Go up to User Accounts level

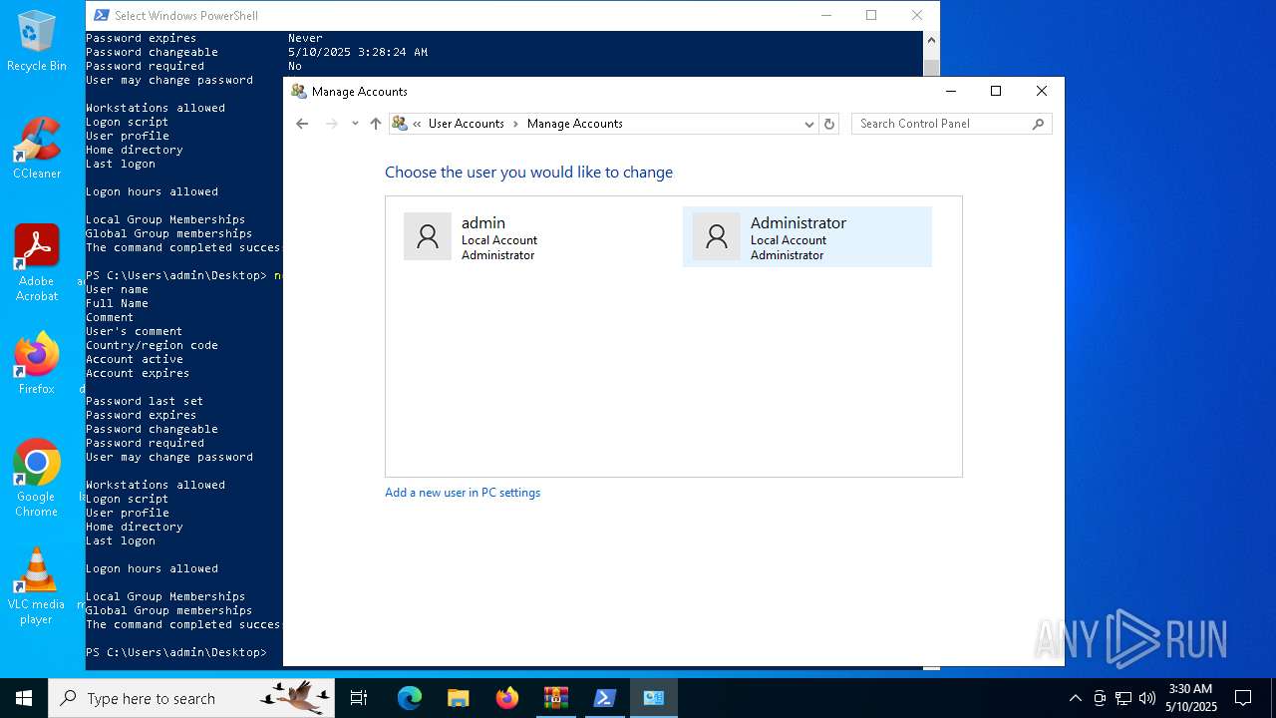(x=376, y=124)
